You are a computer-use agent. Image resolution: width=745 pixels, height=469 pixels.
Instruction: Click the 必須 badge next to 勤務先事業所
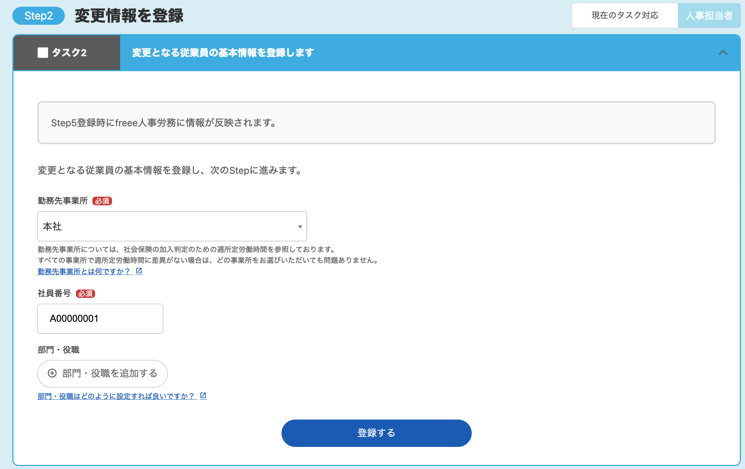coord(102,201)
